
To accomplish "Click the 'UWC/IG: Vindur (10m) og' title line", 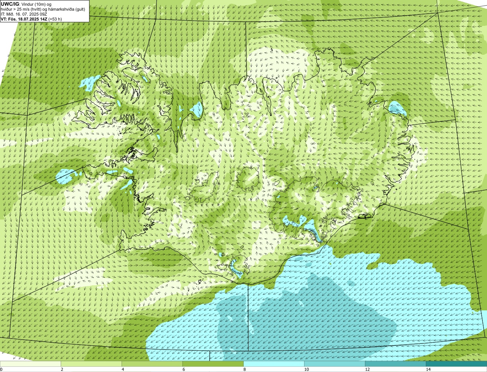I will tap(26, 4).
